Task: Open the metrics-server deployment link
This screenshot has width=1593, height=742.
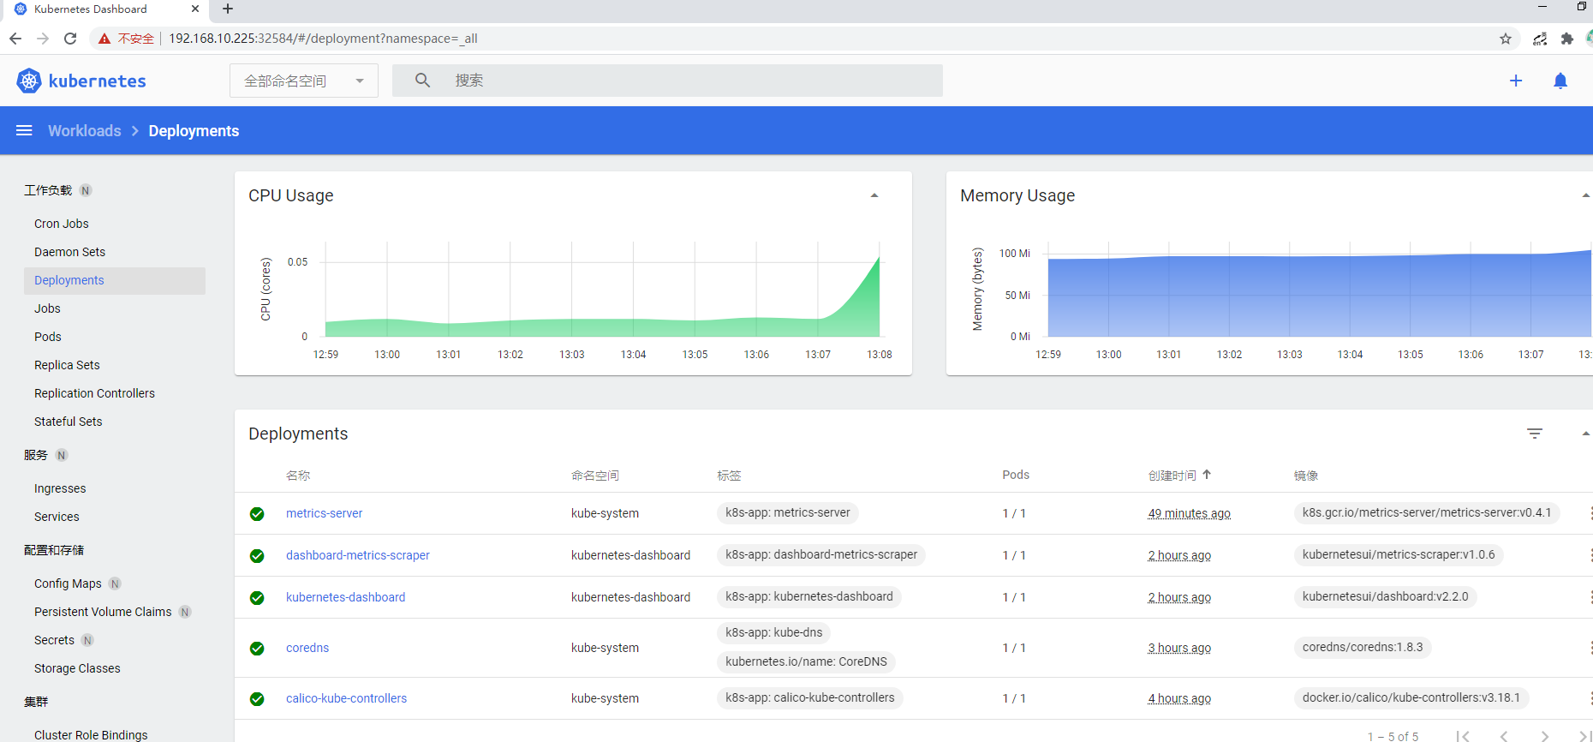Action: [x=324, y=513]
